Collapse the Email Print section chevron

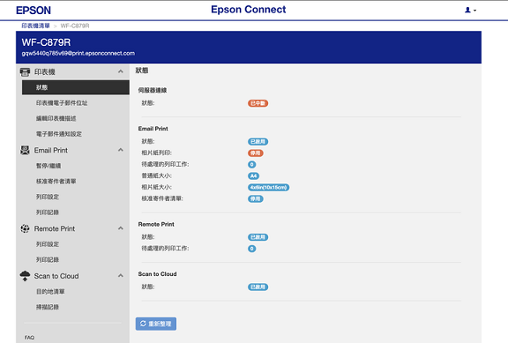pyautogui.click(x=121, y=150)
